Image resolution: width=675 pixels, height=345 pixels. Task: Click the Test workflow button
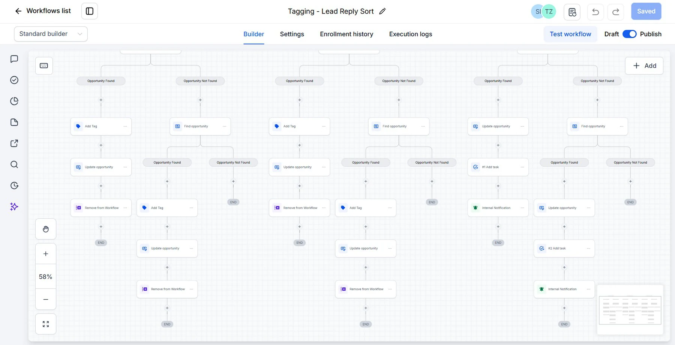[570, 34]
